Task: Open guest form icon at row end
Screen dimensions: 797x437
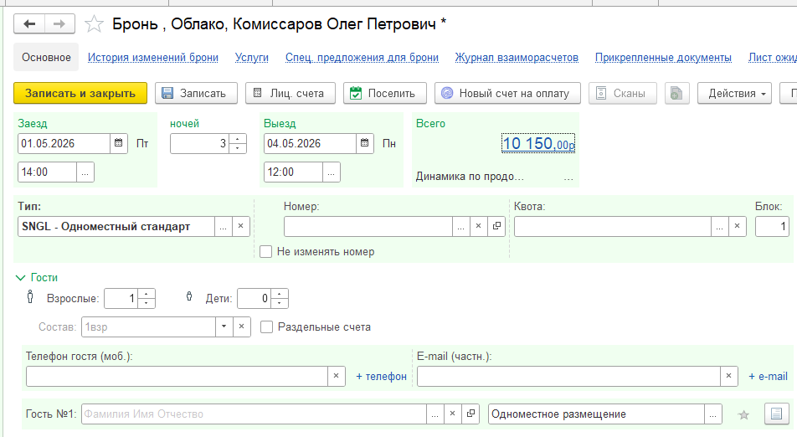Action: click(776, 414)
